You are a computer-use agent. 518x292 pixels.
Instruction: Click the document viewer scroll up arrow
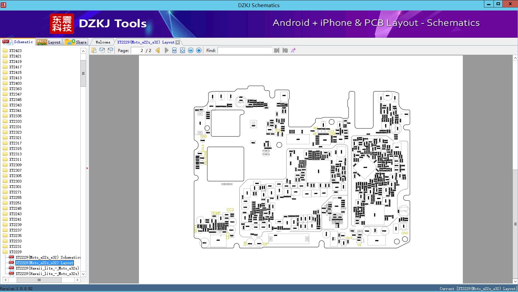515,58
